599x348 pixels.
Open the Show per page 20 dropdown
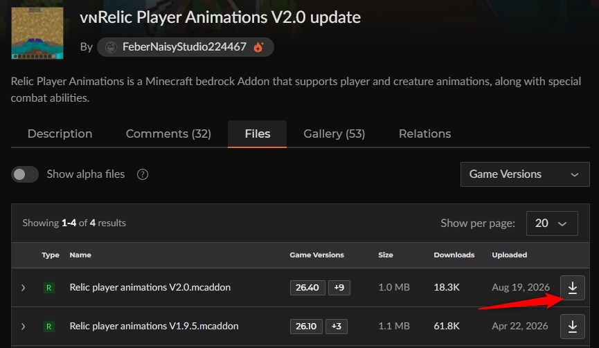click(552, 223)
